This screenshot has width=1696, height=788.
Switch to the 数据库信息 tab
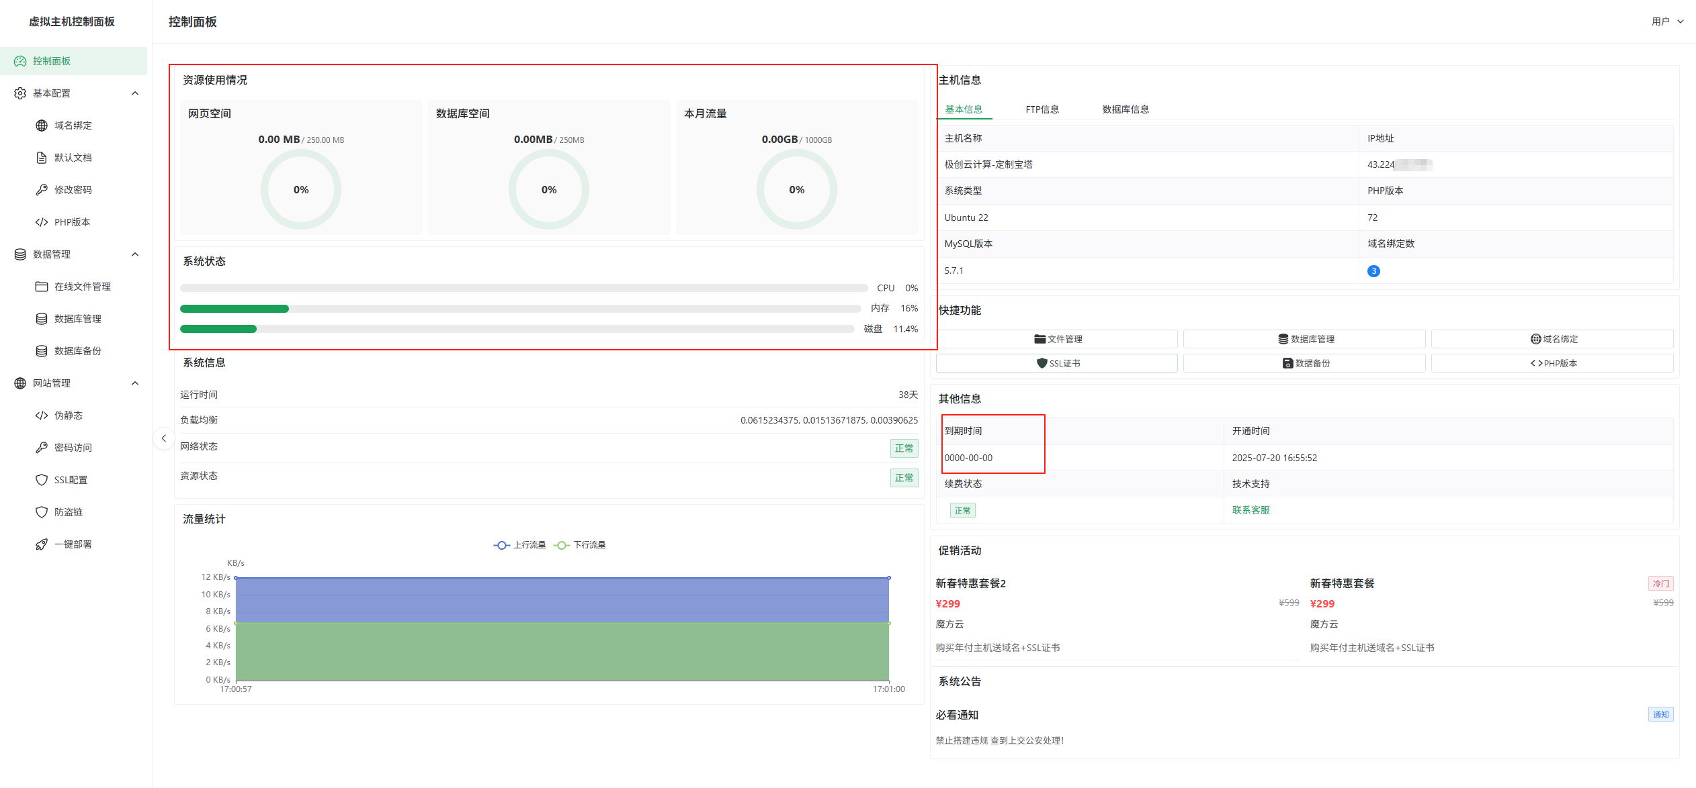(1126, 109)
